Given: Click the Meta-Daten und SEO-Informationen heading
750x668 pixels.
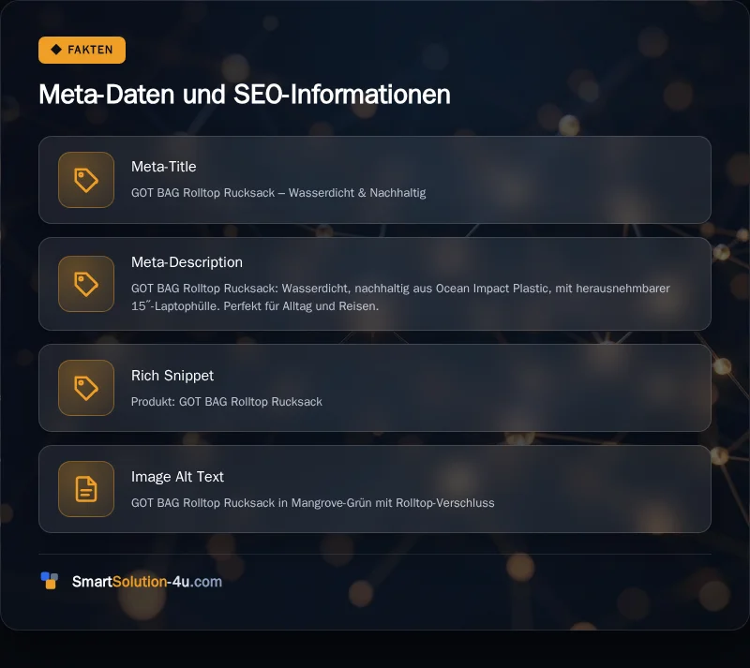Looking at the screenshot, I should click(x=245, y=95).
